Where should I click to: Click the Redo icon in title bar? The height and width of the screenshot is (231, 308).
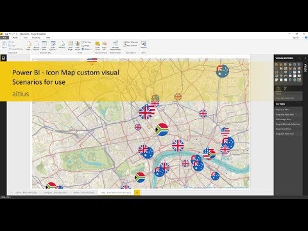tap(13, 34)
